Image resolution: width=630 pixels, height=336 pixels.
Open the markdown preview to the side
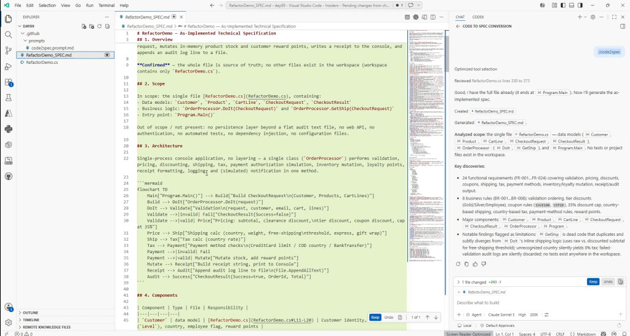tap(425, 17)
